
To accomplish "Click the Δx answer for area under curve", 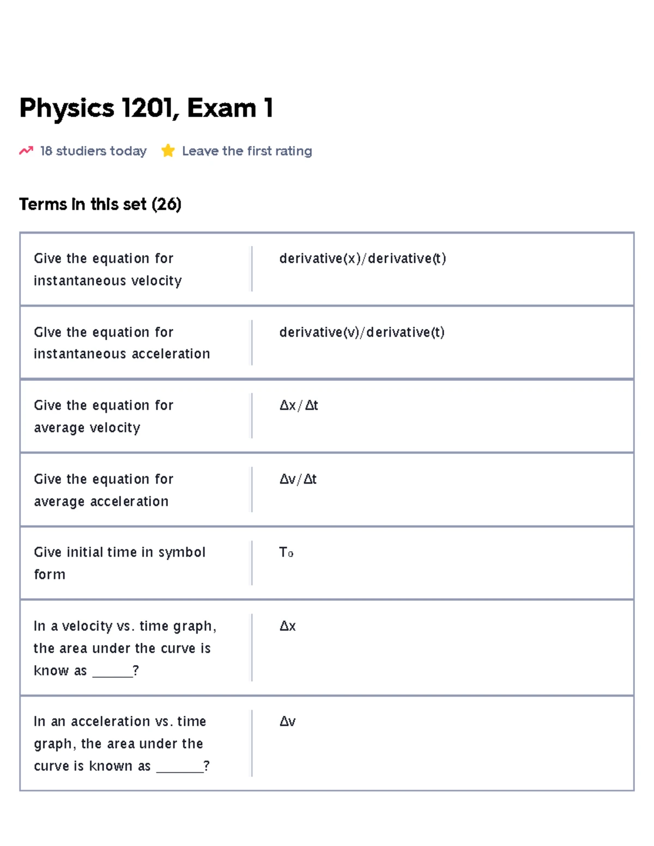I will (288, 626).
